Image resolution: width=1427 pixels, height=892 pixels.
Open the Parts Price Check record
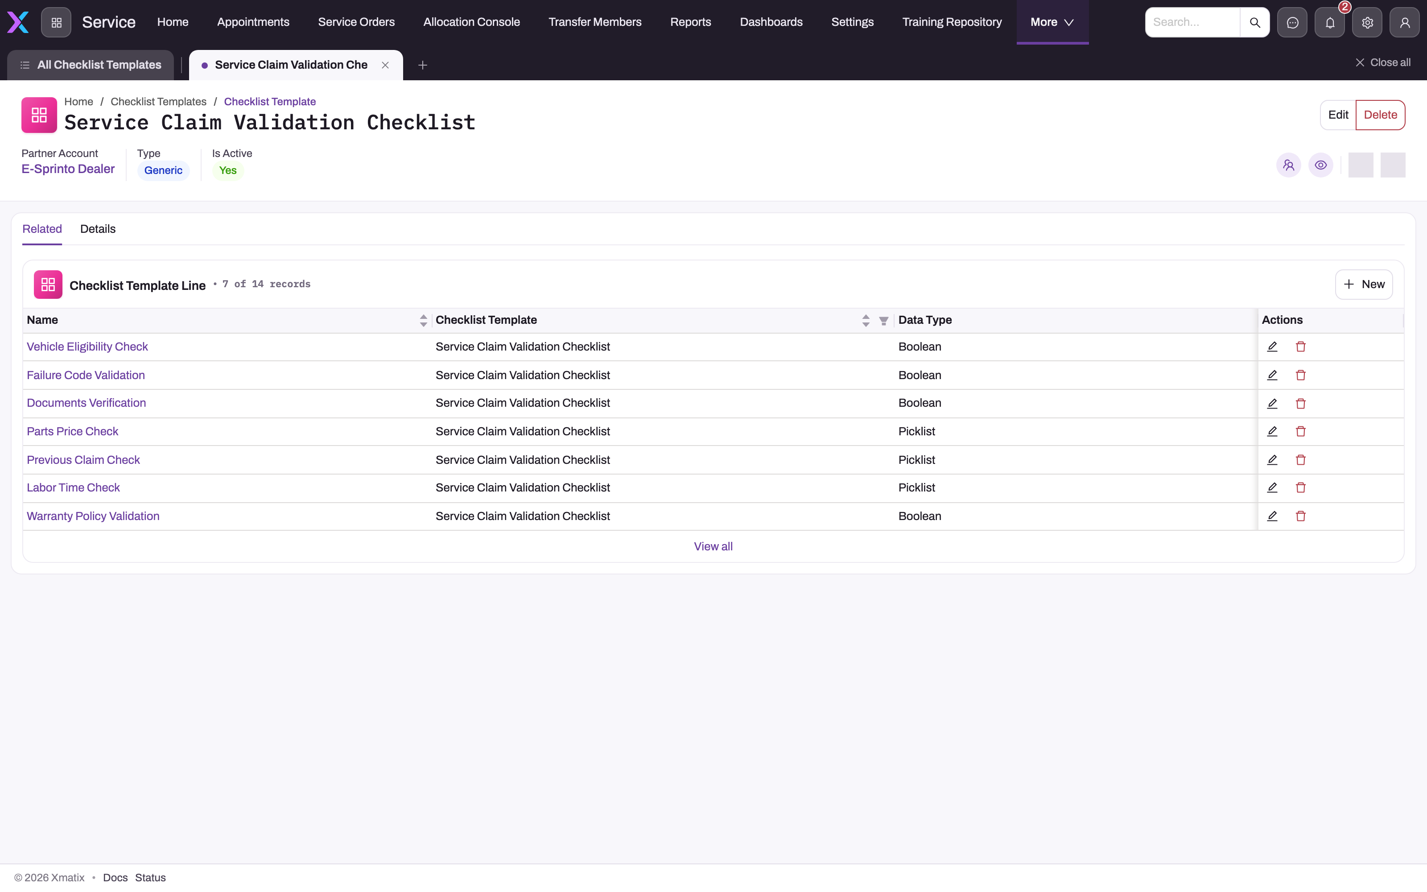click(x=73, y=431)
